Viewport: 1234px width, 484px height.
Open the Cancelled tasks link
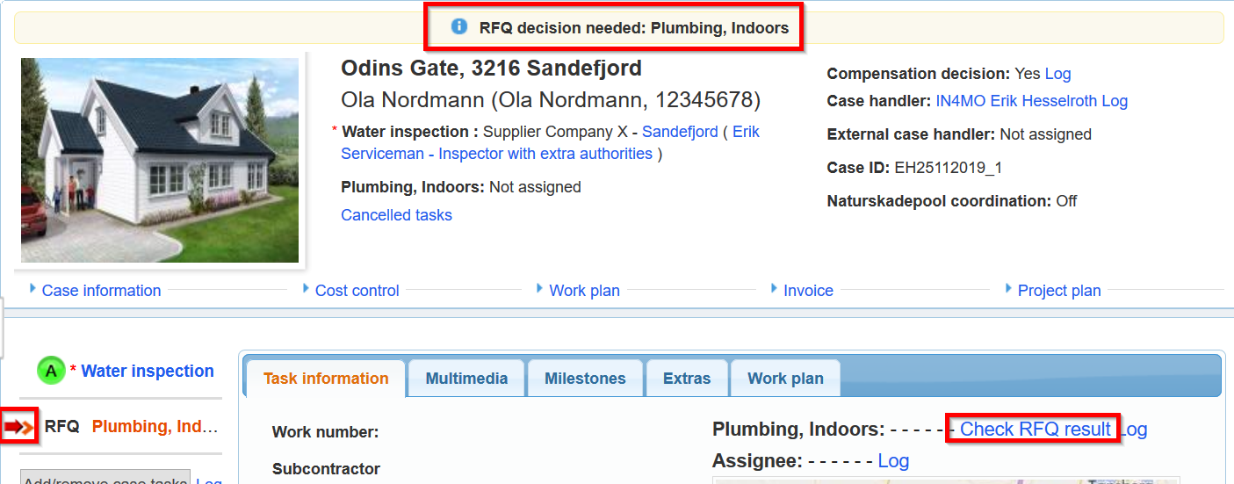click(396, 215)
